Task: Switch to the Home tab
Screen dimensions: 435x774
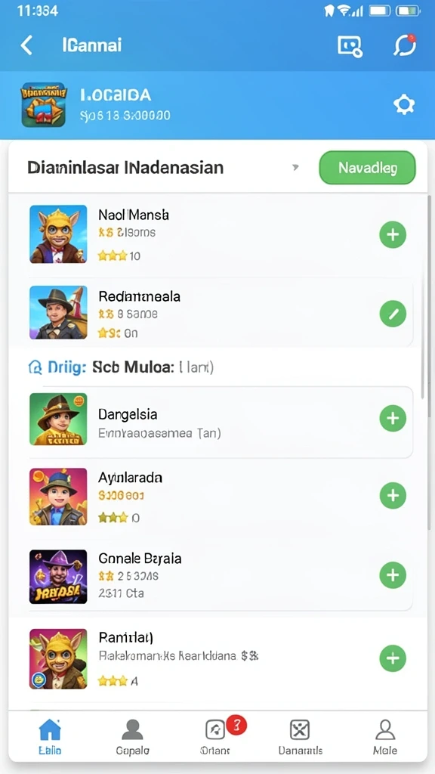Action: [x=50, y=736]
